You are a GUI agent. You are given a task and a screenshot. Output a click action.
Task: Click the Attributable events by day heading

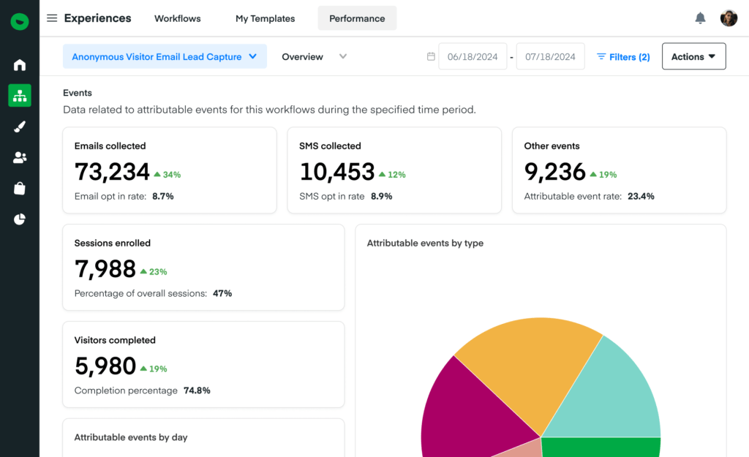(131, 437)
